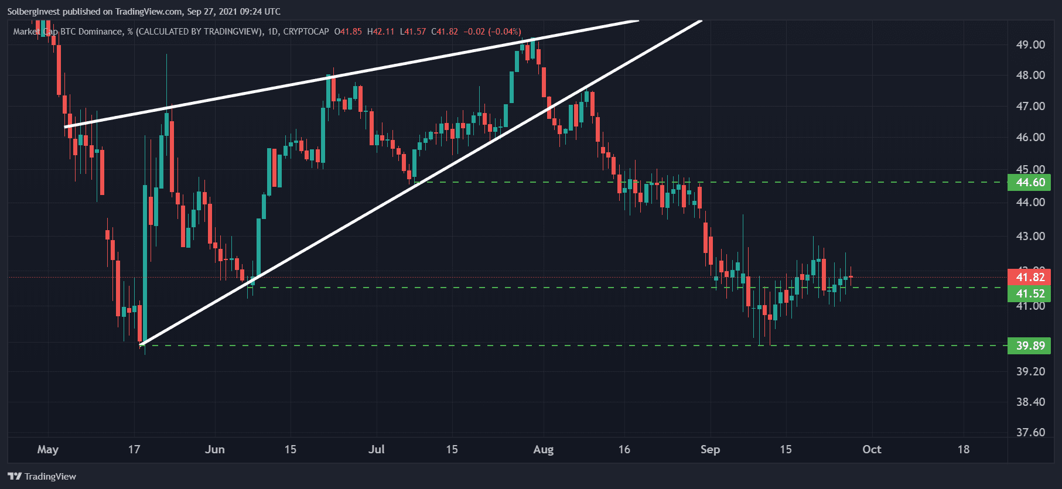Click the Aug label on the time axis
Viewport: 1062px width, 489px height.
544,449
